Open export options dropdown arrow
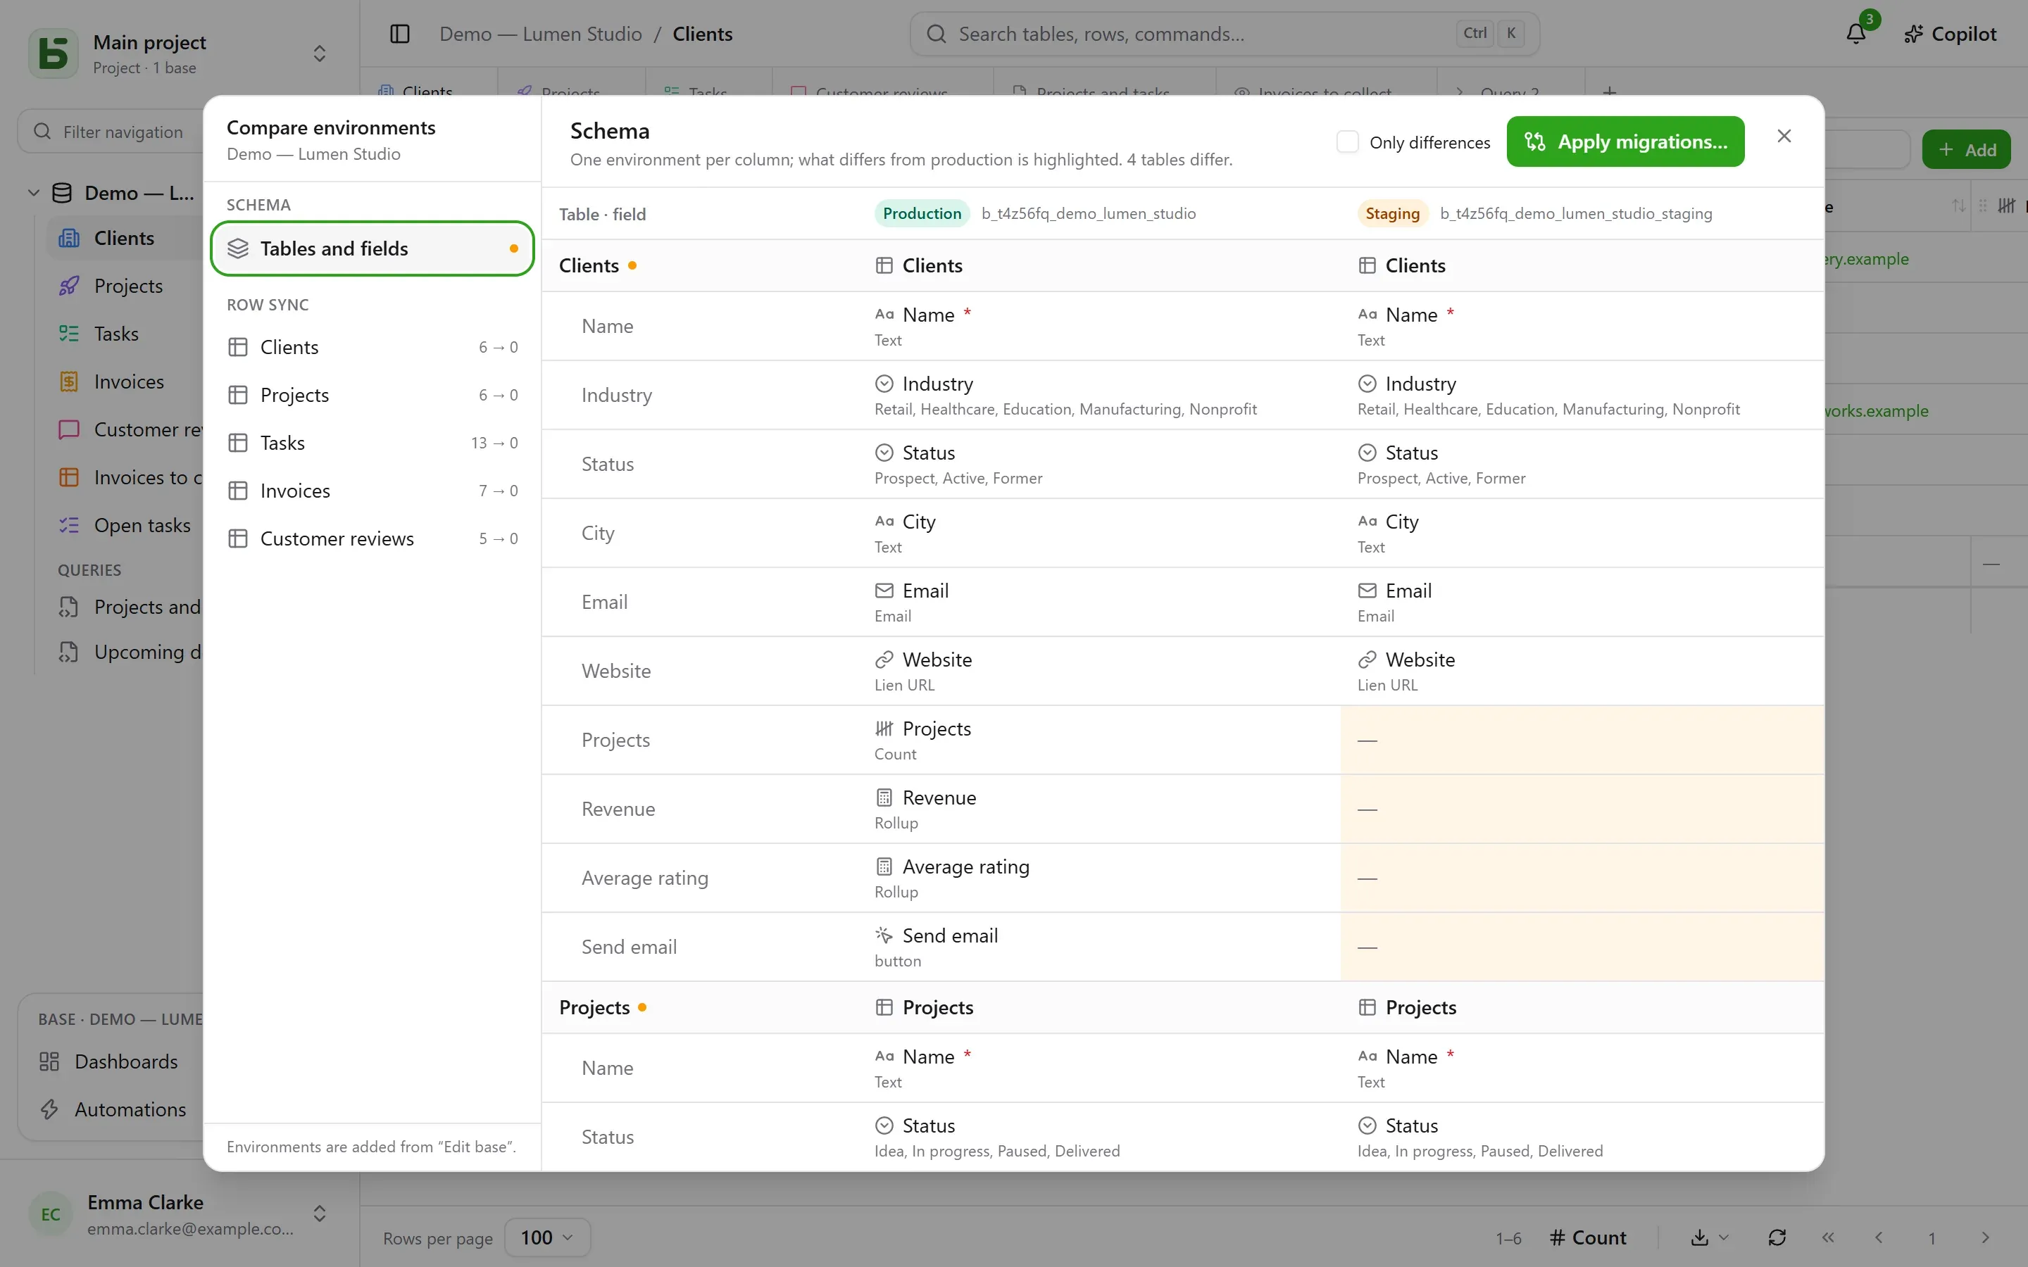Viewport: 2028px width, 1267px height. pos(1724,1237)
